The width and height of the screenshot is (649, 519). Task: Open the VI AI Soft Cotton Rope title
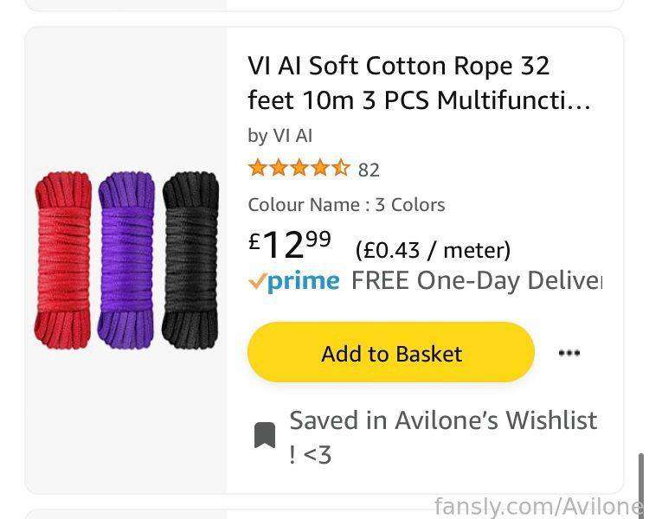point(419,83)
